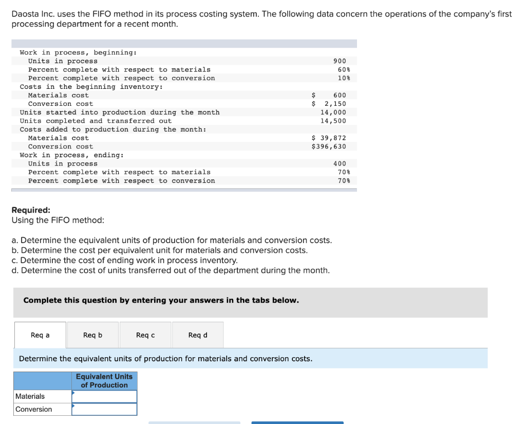526x424 pixels.
Task: Click the $396,630 conversion cost added value
Action: point(329,146)
